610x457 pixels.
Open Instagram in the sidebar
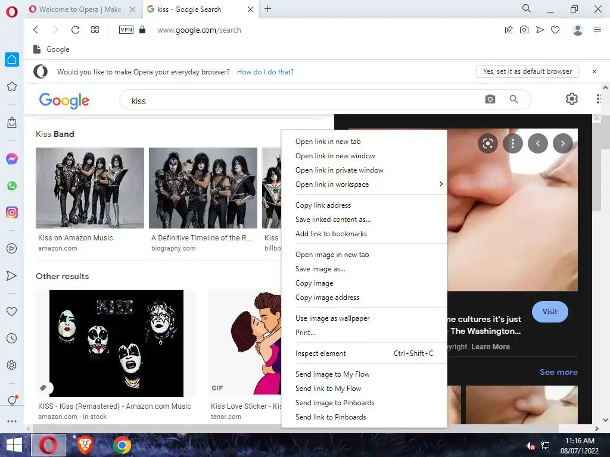point(12,212)
